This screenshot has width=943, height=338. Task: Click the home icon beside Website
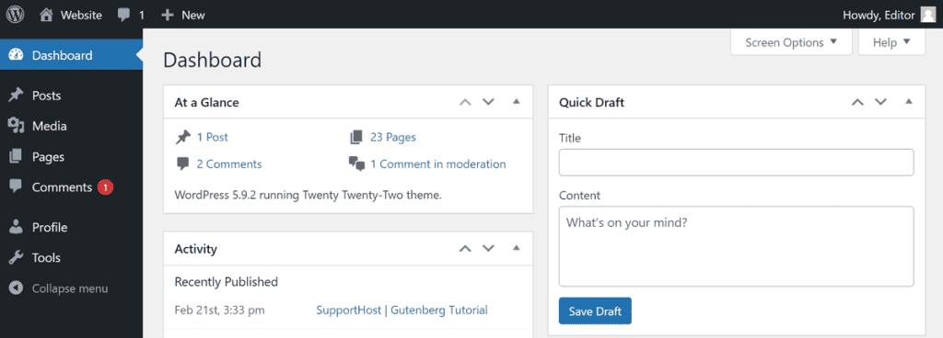[x=46, y=15]
